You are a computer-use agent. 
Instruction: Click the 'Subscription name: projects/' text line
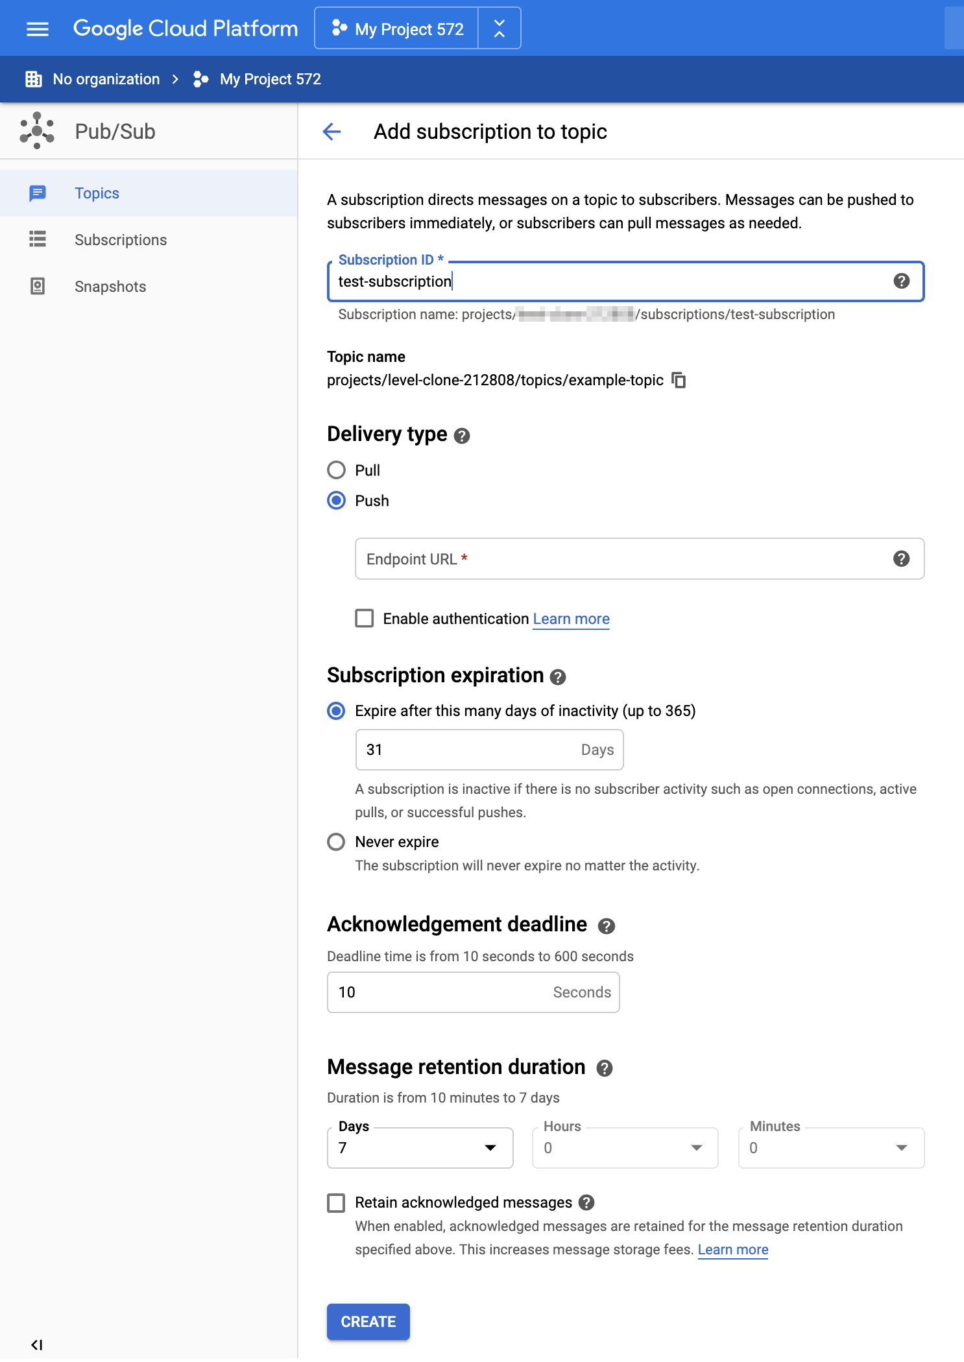pos(586,315)
